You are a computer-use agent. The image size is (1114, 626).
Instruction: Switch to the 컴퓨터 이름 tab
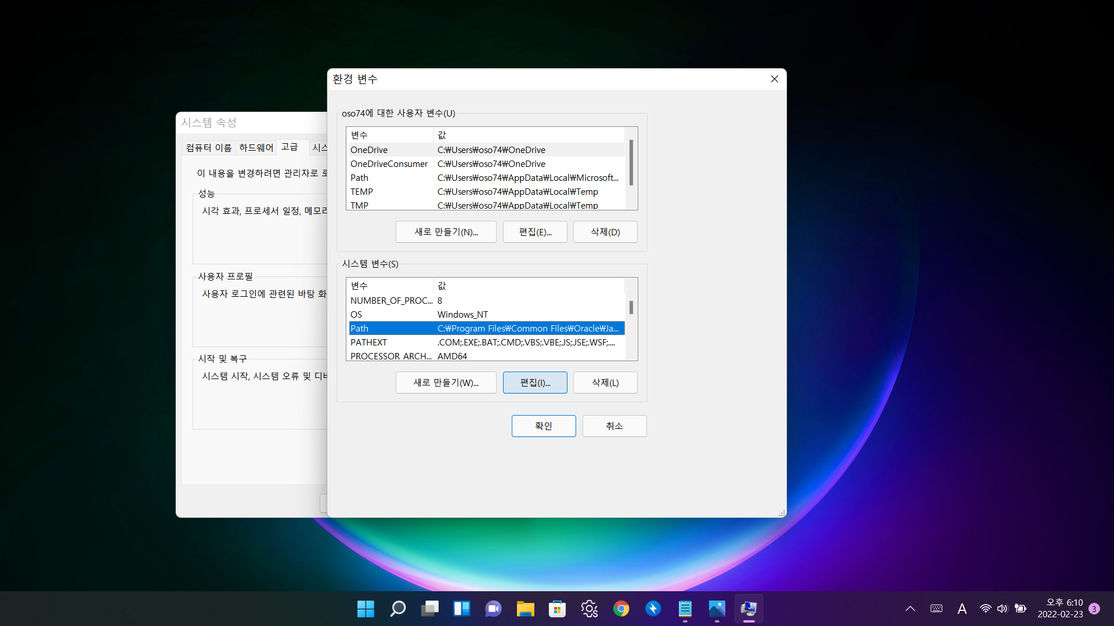(x=208, y=148)
